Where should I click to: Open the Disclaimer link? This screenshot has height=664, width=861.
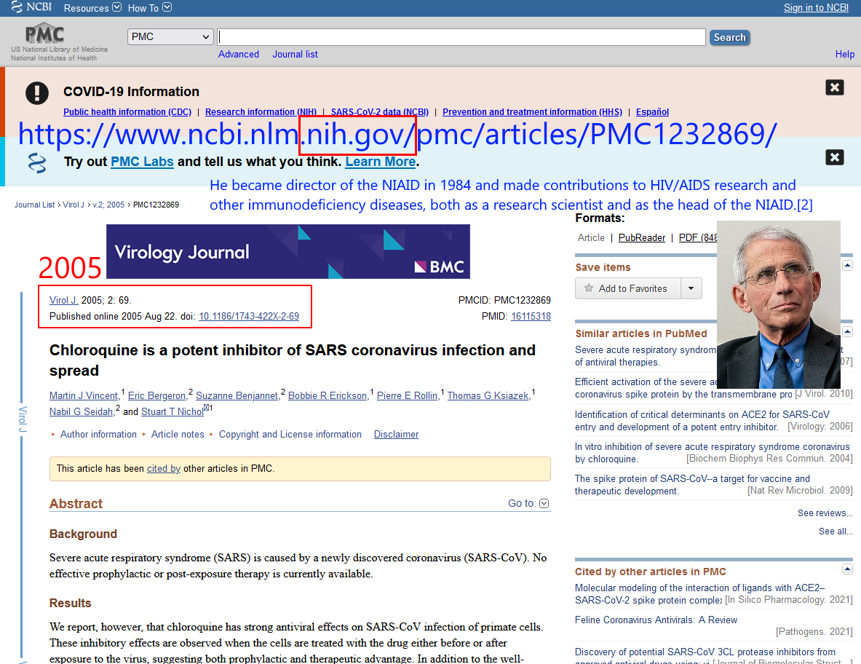396,434
